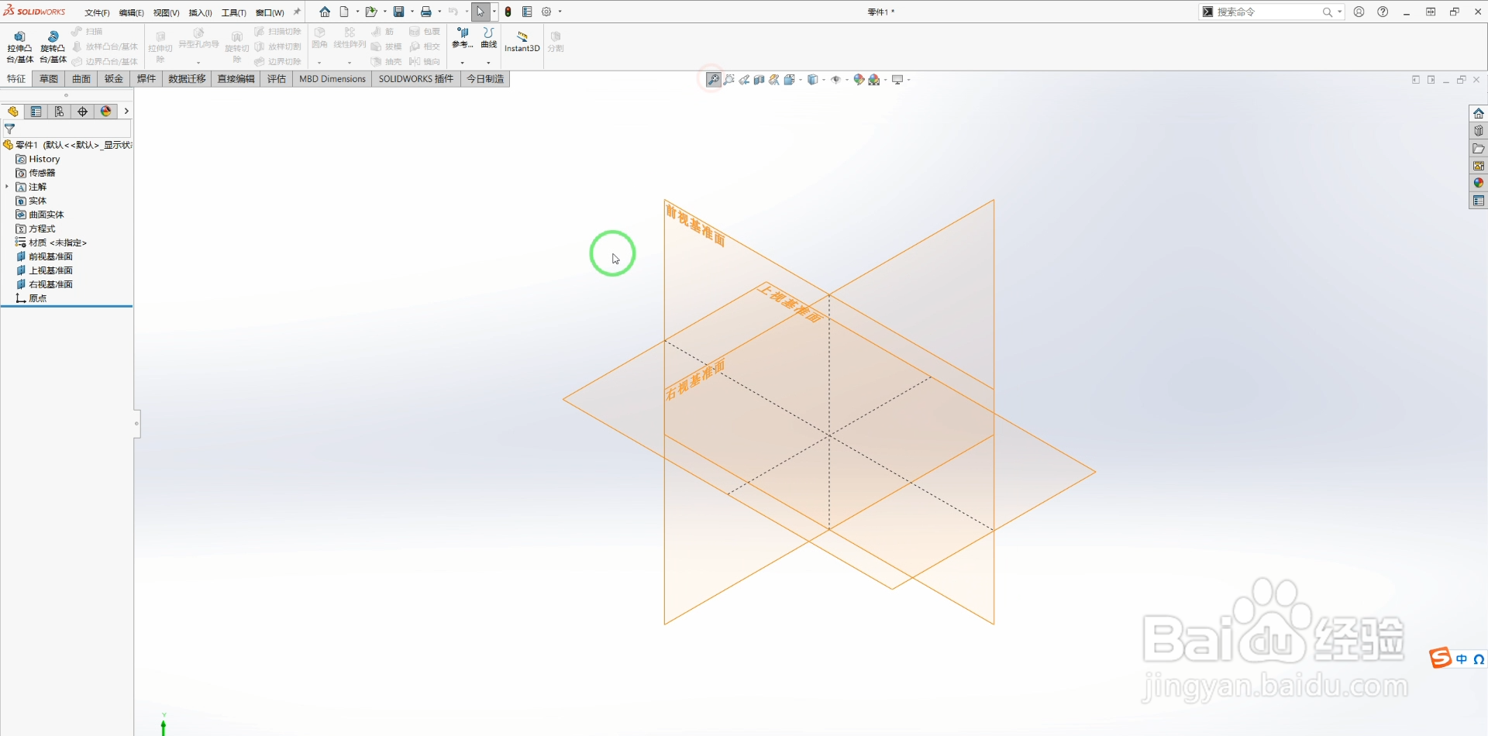Click the New document icon
This screenshot has height=736, width=1488.
click(x=344, y=12)
